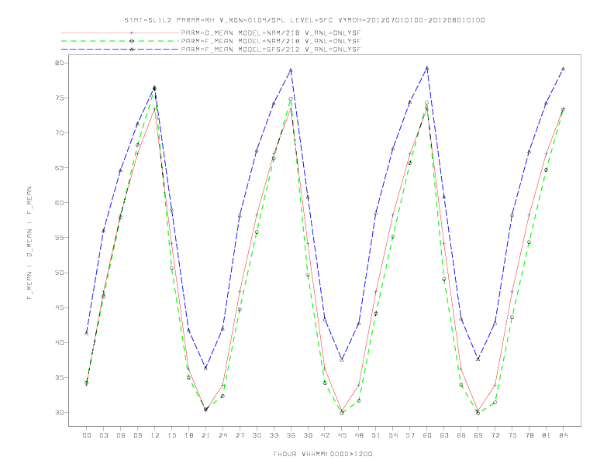Click blue GFS peak marker at hour 60
614x474 pixels.
(x=427, y=68)
